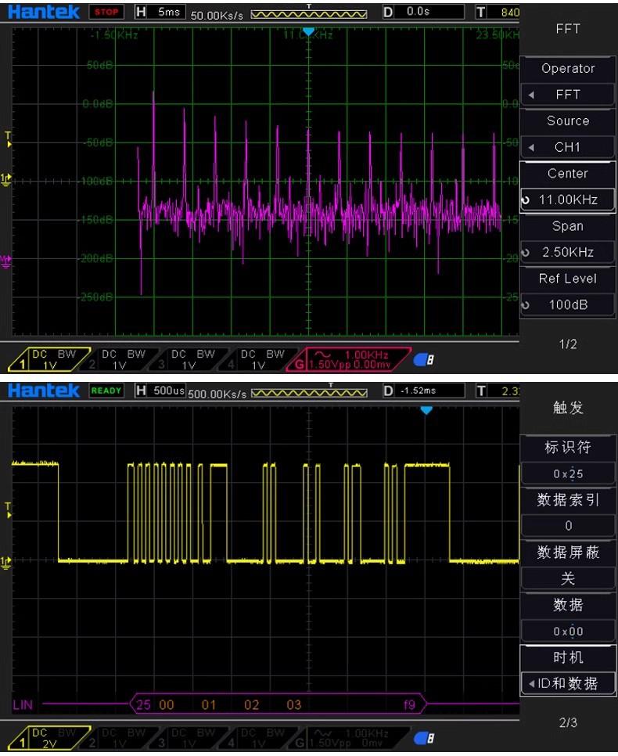Click the USB icon on the FFT screen
Image resolution: width=618 pixels, height=756 pixels.
click(425, 360)
